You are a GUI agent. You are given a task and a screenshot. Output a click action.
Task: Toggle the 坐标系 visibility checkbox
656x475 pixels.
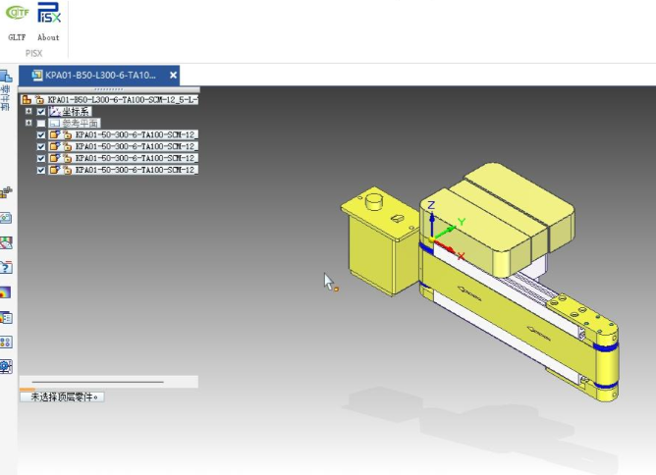tap(41, 112)
